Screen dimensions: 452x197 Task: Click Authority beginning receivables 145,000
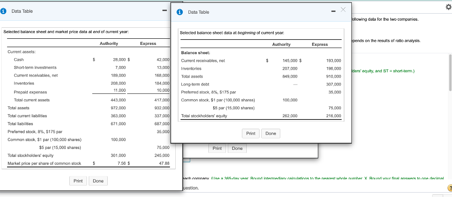290,61
